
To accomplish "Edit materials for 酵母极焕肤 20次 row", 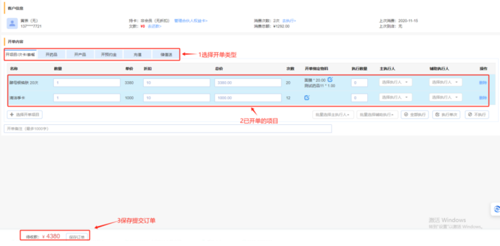I will [330, 80].
